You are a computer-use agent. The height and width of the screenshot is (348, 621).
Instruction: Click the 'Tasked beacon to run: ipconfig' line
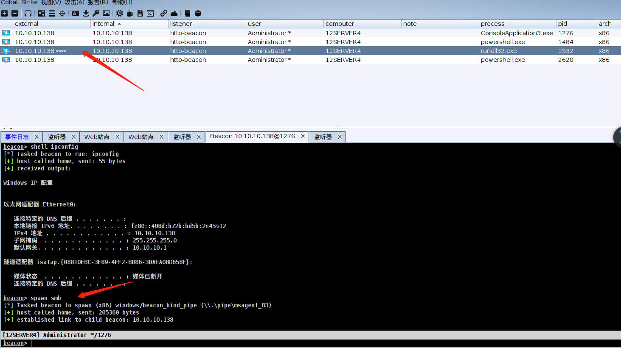pos(61,154)
